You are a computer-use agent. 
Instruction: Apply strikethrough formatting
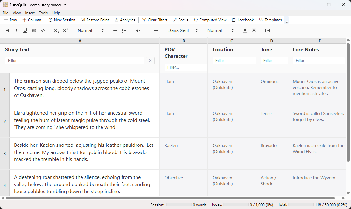tap(34, 30)
